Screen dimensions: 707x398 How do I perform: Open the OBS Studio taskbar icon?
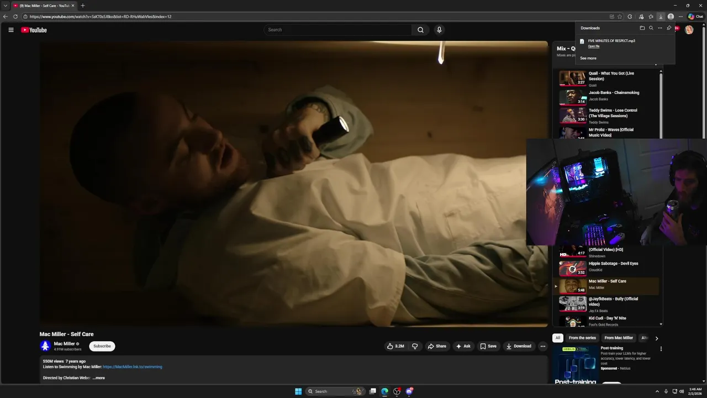coord(397,391)
